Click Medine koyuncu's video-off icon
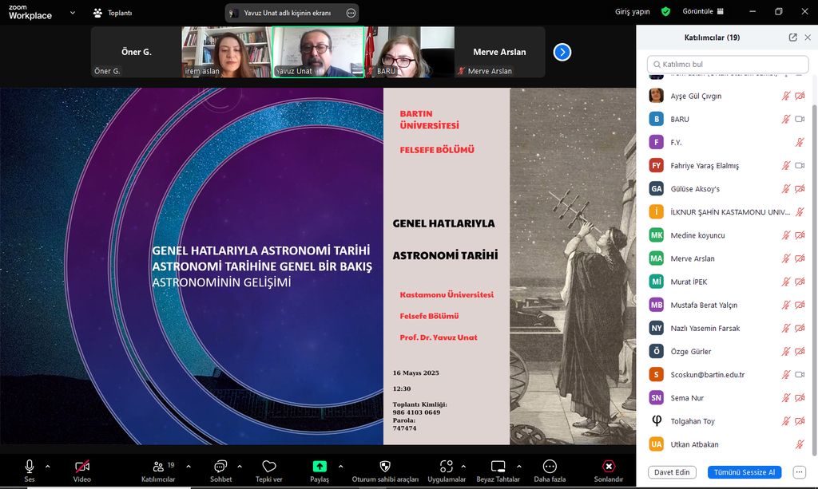This screenshot has width=818, height=489. [x=800, y=235]
